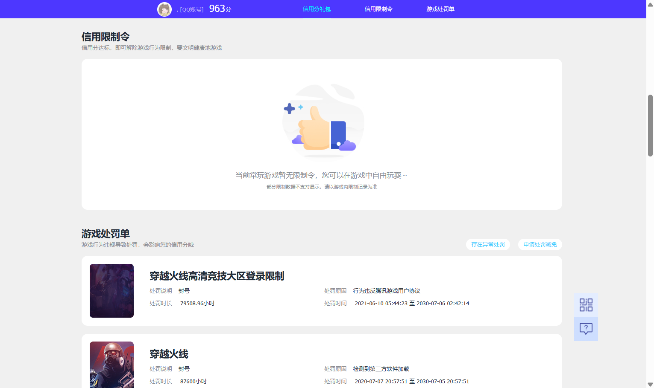This screenshot has height=388, width=654.
Task: Switch to the 游戏处罚单 tab
Action: point(440,9)
